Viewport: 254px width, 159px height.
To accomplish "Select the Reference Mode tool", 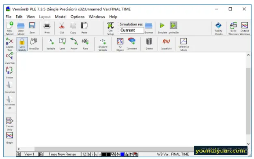I will 184,44.
